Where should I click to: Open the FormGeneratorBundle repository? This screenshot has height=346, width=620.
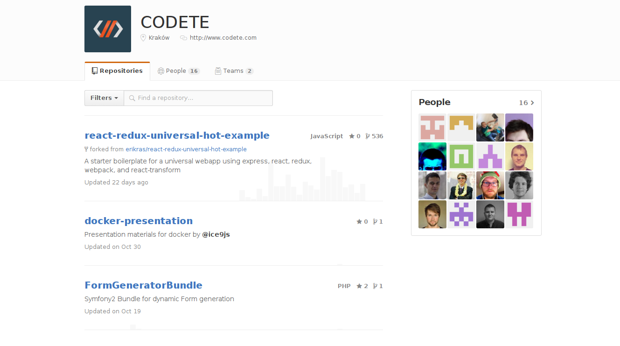click(x=143, y=285)
